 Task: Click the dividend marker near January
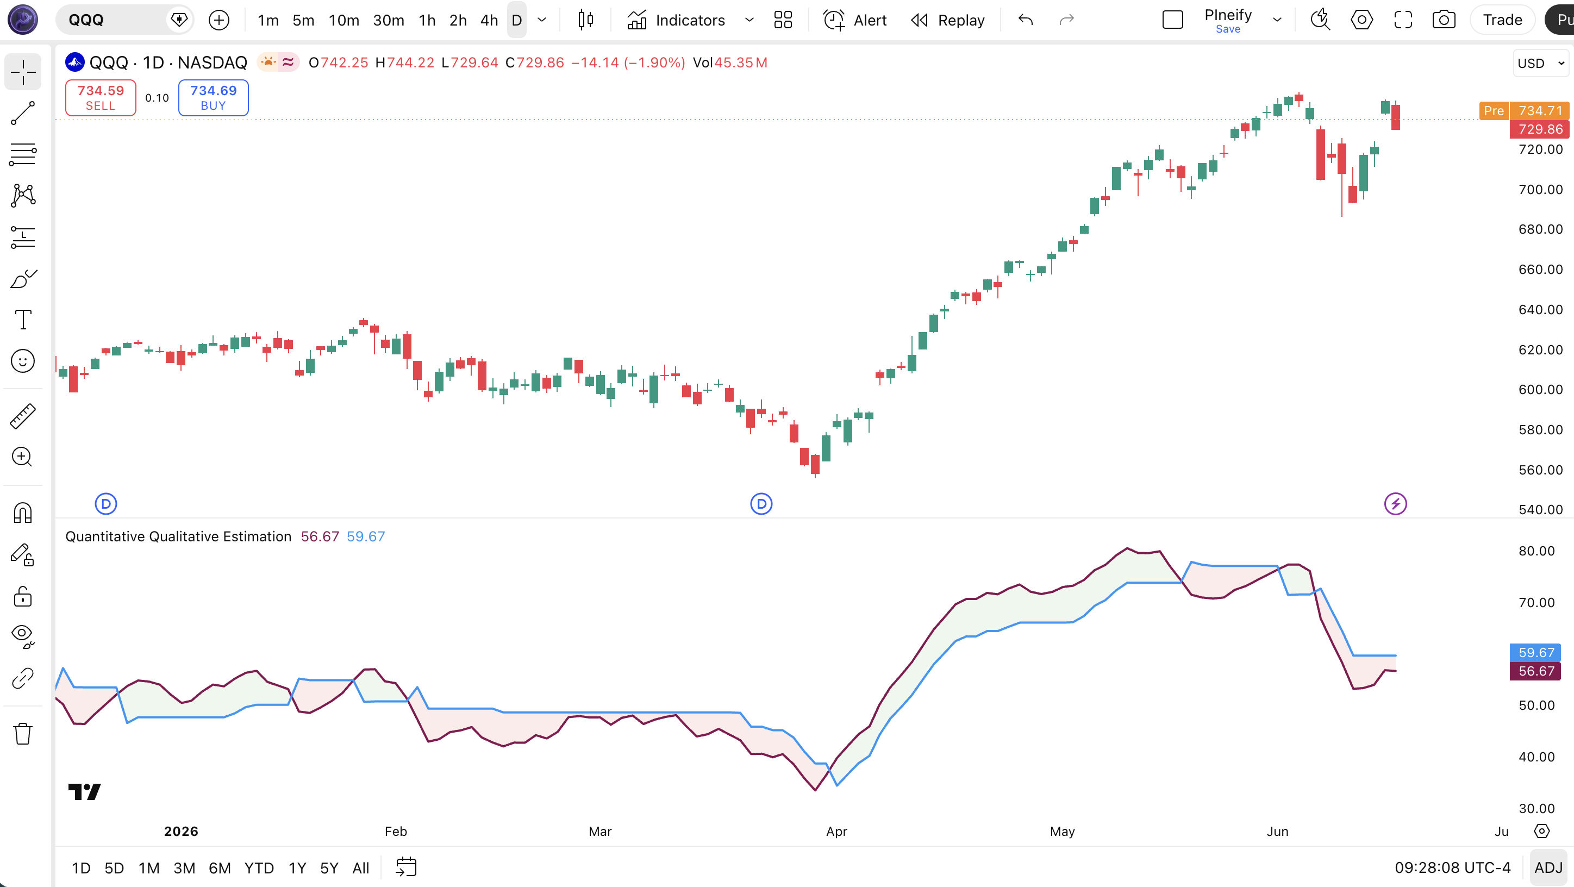click(x=105, y=504)
